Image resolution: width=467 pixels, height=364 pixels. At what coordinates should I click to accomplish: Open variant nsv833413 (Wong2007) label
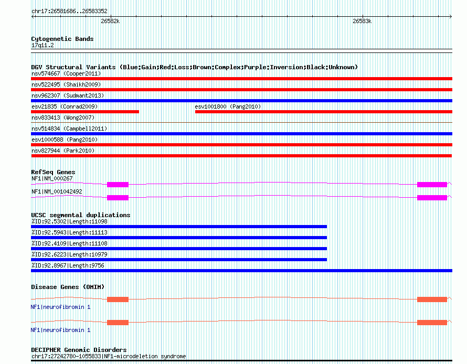click(x=63, y=117)
